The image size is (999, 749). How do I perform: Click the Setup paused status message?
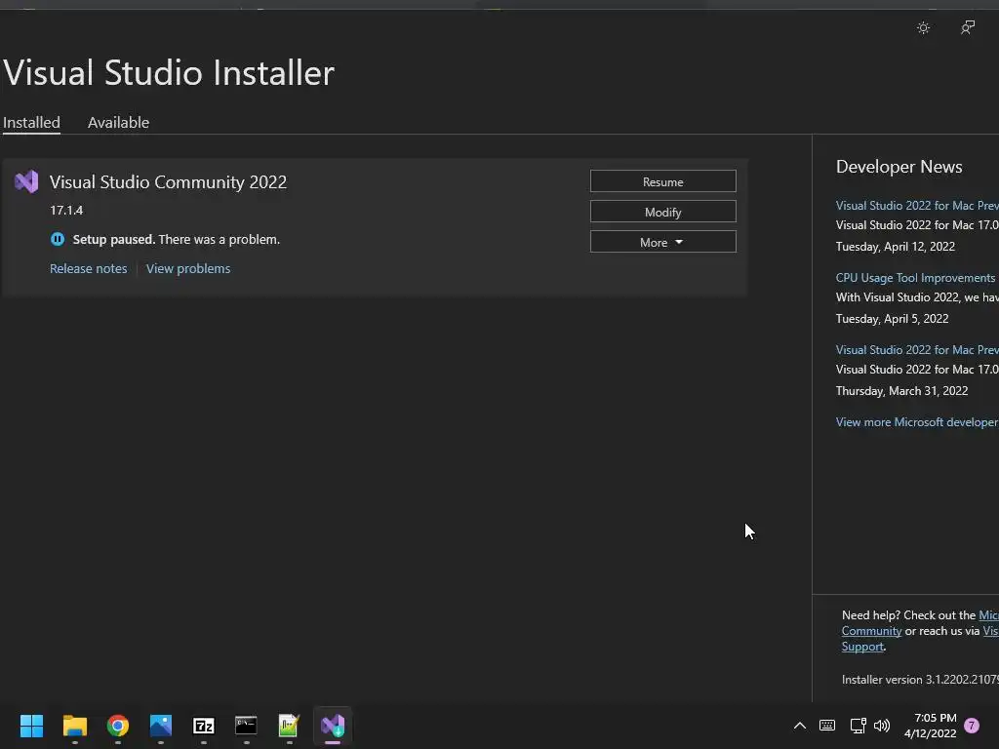click(x=177, y=240)
